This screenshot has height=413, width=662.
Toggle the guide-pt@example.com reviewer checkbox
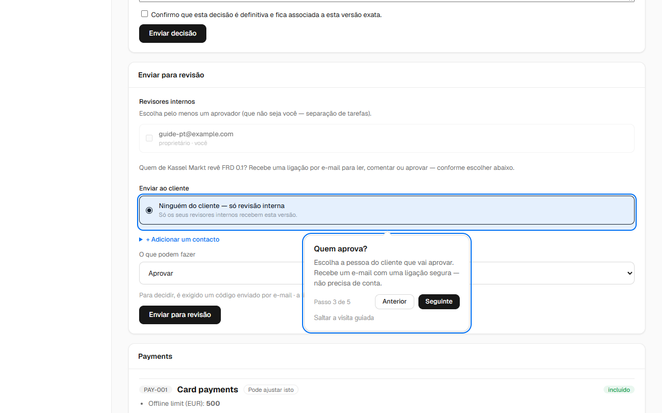[x=149, y=138]
